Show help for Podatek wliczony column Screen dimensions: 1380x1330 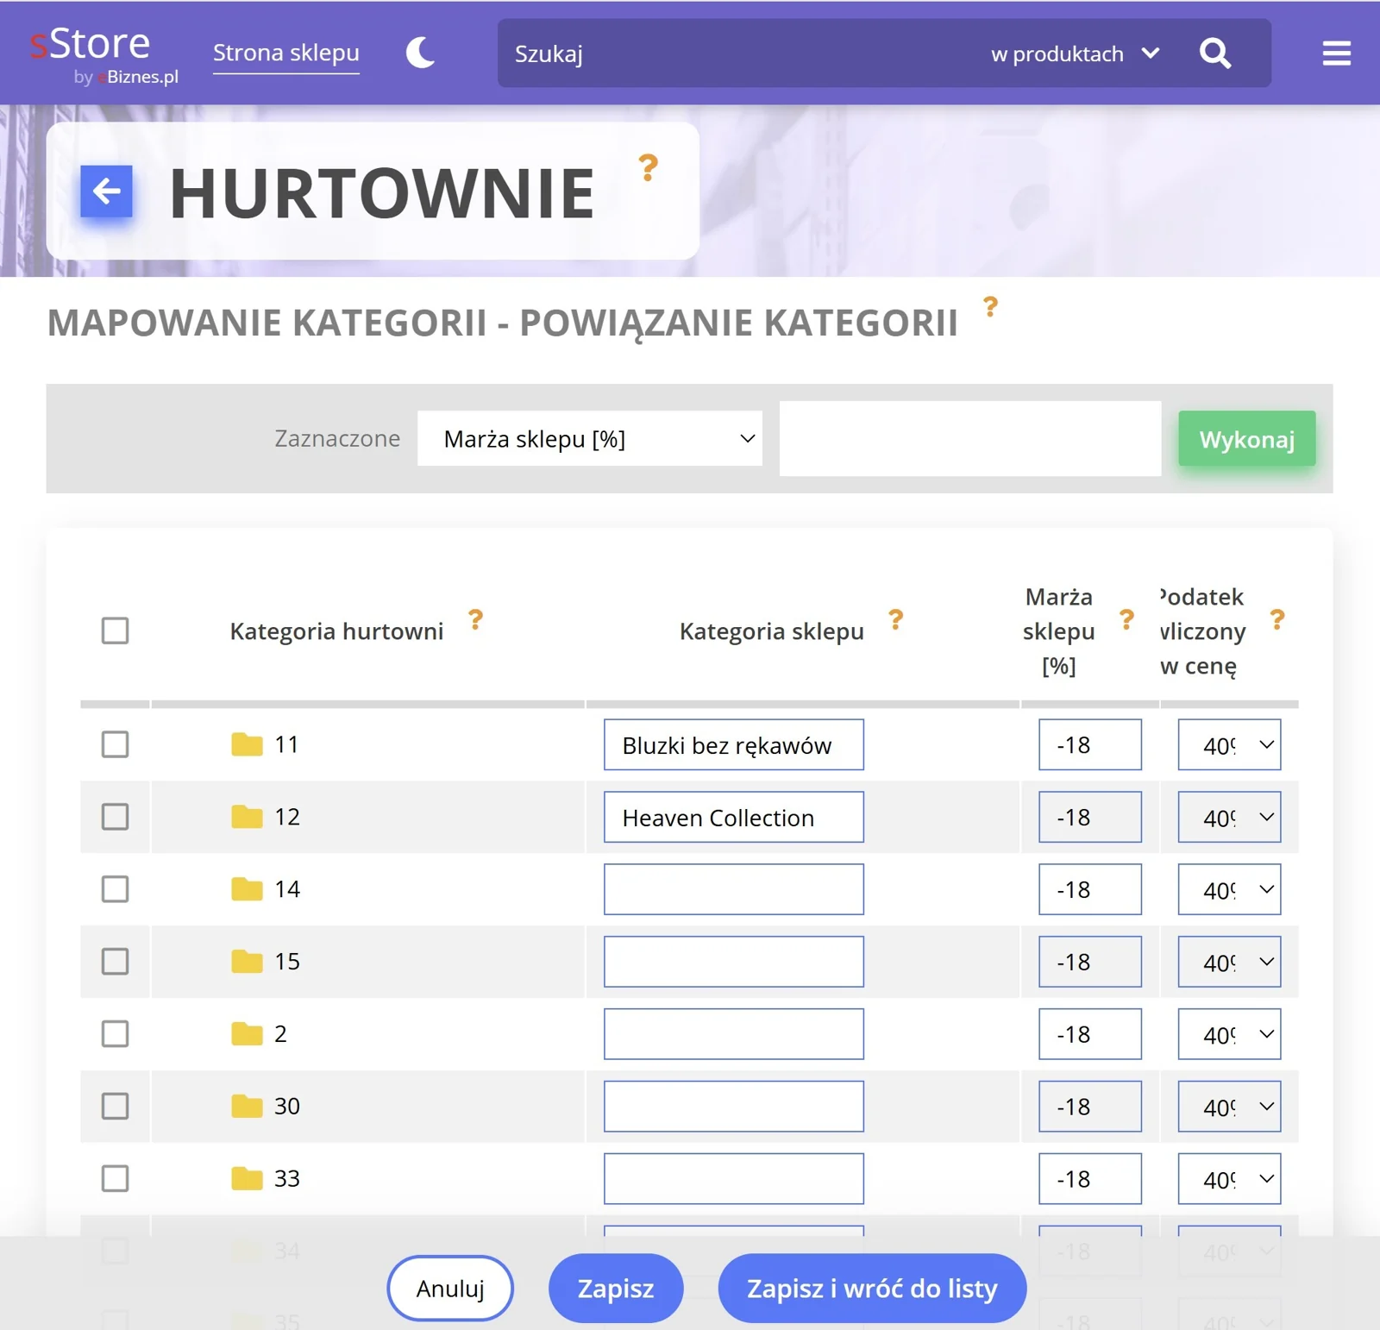point(1276,619)
